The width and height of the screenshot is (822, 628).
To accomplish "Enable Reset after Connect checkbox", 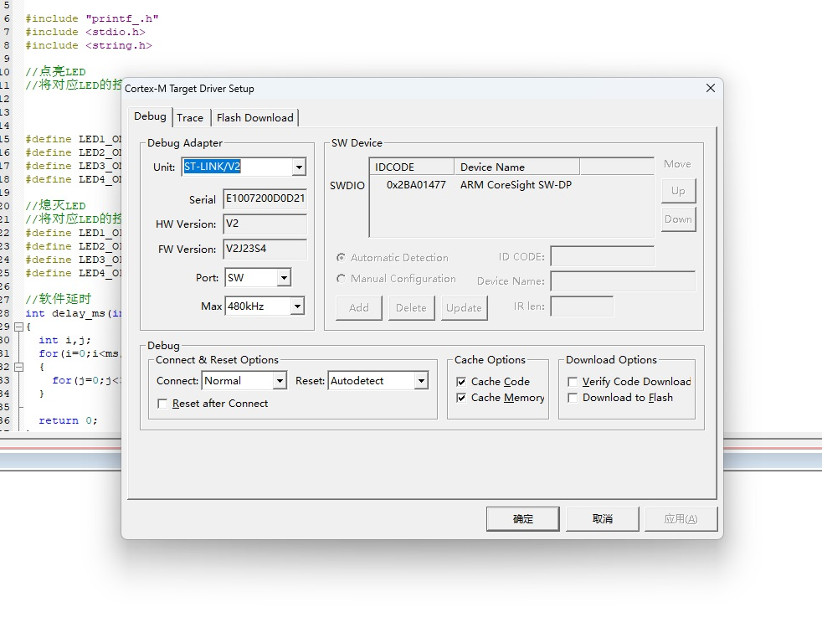I will (163, 404).
